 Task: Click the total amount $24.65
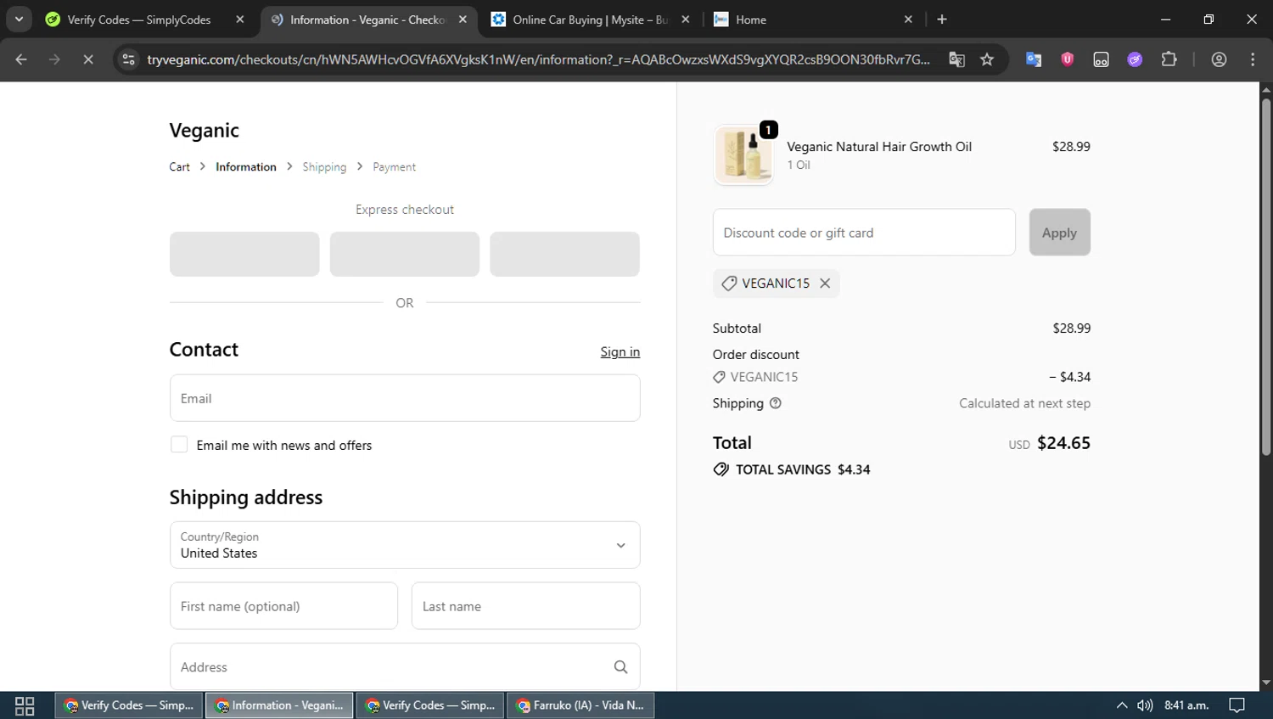coord(1063,443)
